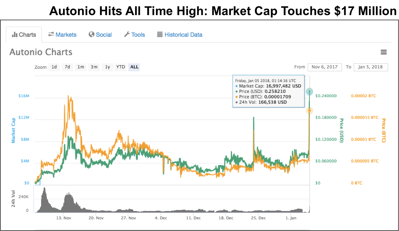Click the $16M axis value
The width and height of the screenshot is (399, 231).
click(x=24, y=96)
